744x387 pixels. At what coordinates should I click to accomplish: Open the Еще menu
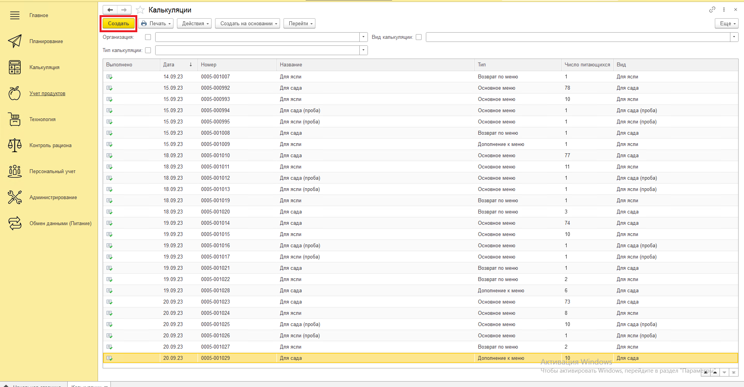[x=726, y=24]
